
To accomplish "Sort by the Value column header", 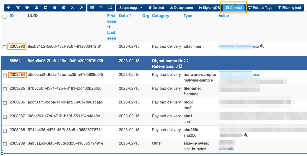I will [224, 16].
